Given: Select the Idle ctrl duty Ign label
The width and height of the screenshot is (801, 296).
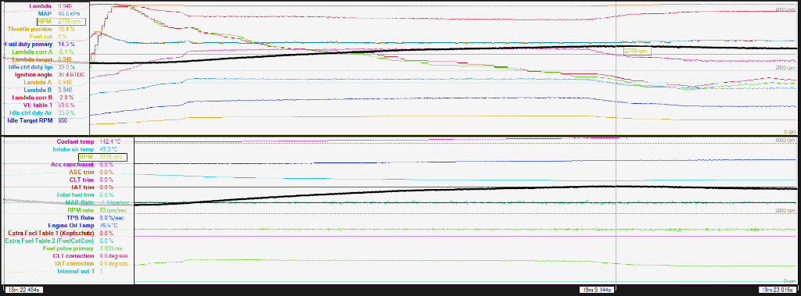Looking at the screenshot, I should [31, 67].
